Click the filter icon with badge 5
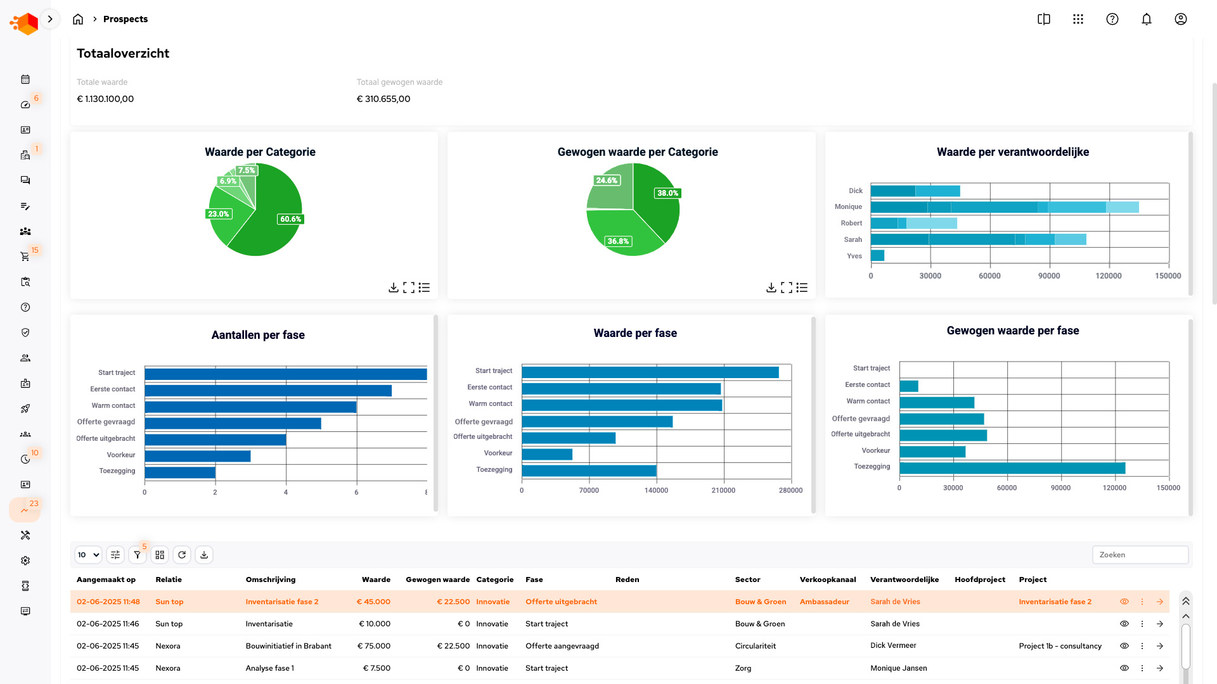 coord(137,555)
